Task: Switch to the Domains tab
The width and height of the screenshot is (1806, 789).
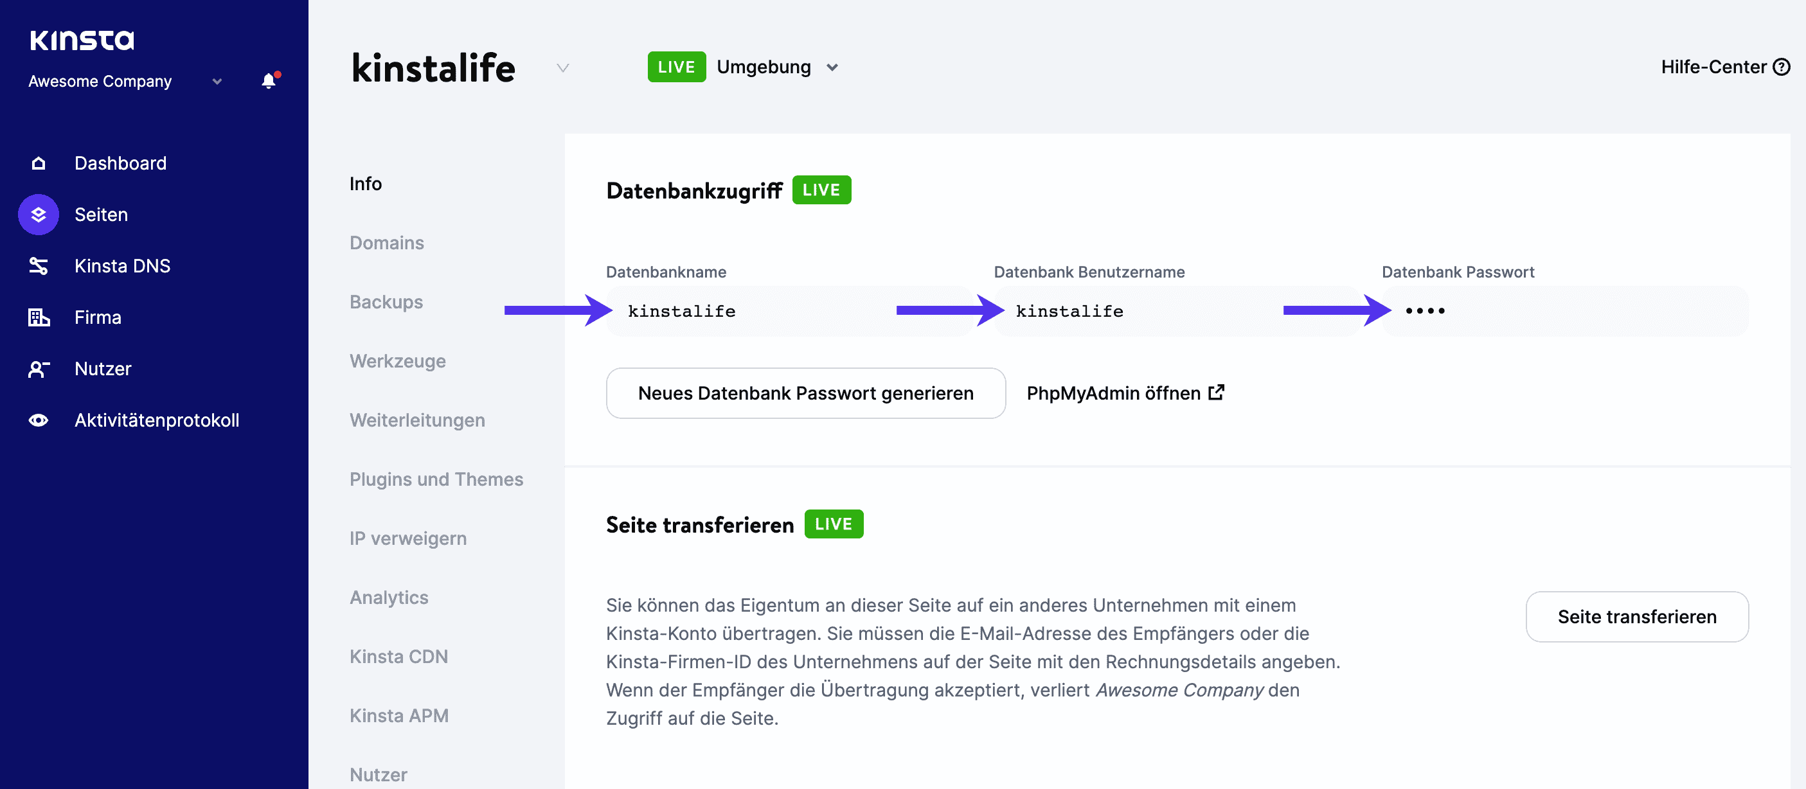Action: 386,242
